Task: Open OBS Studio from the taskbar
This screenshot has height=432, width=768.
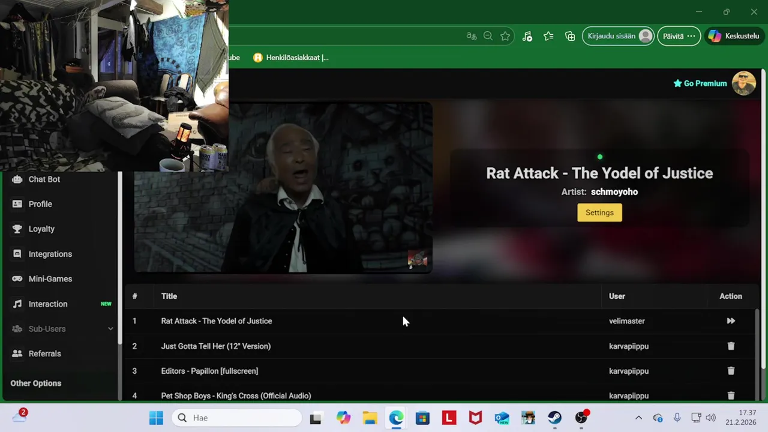Action: click(x=581, y=418)
